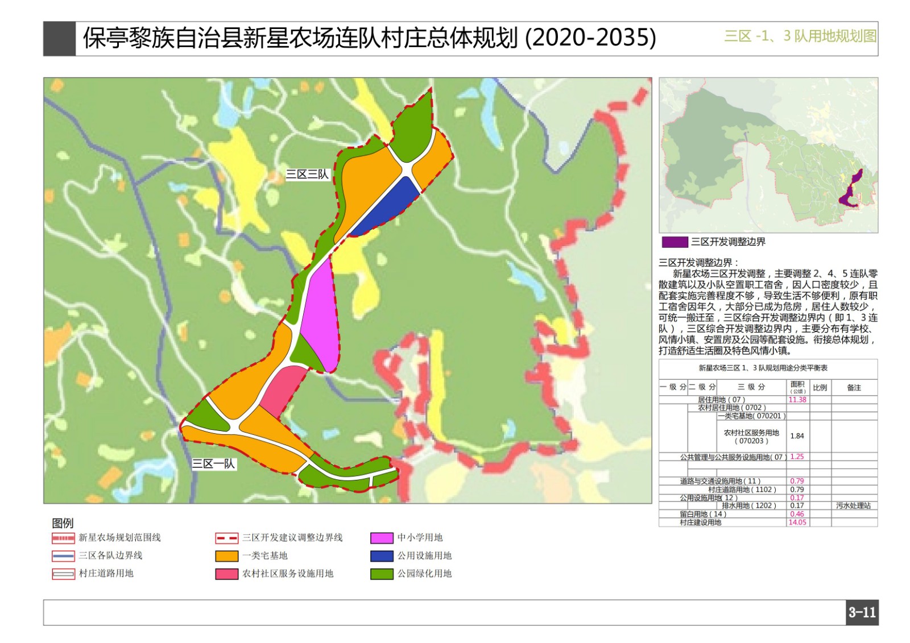Click the 图例 legend heading

pyautogui.click(x=63, y=522)
